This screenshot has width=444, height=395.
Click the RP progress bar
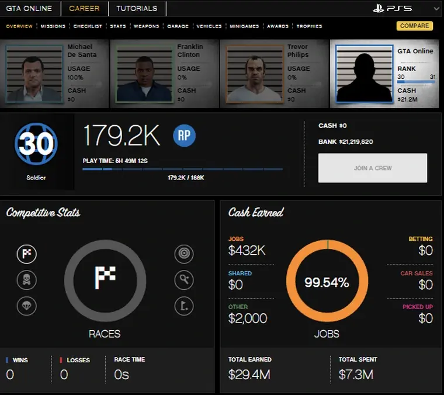pos(182,169)
